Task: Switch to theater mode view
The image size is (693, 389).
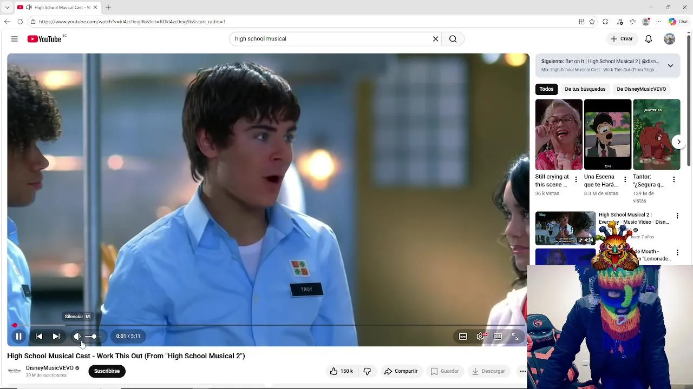Action: (498, 337)
